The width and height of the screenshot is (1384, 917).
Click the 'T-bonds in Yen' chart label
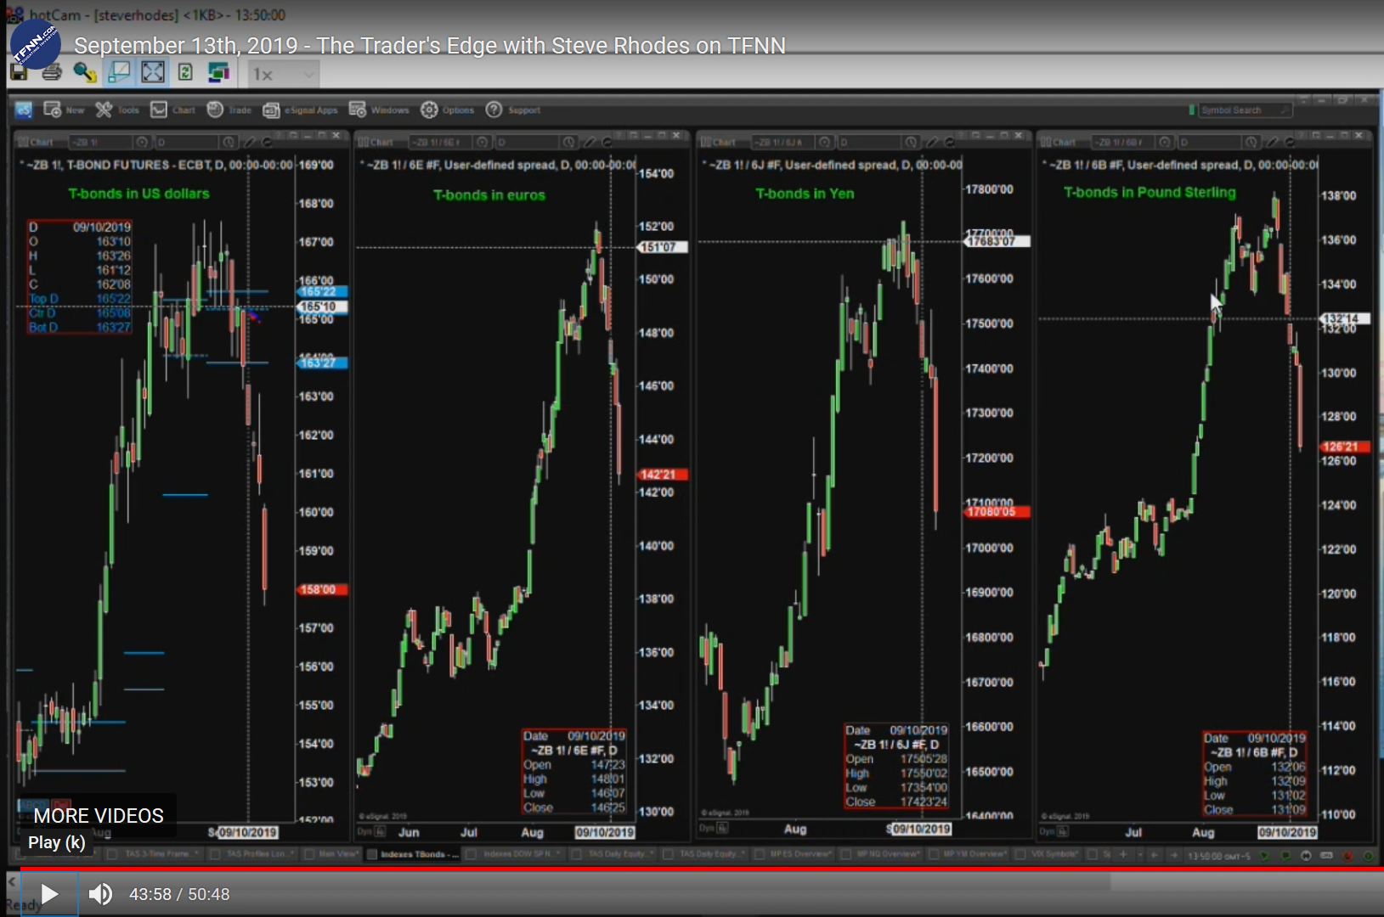tap(805, 194)
